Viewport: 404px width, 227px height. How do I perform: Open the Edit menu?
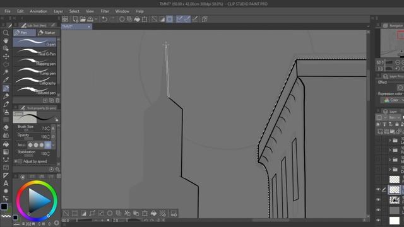coord(20,11)
